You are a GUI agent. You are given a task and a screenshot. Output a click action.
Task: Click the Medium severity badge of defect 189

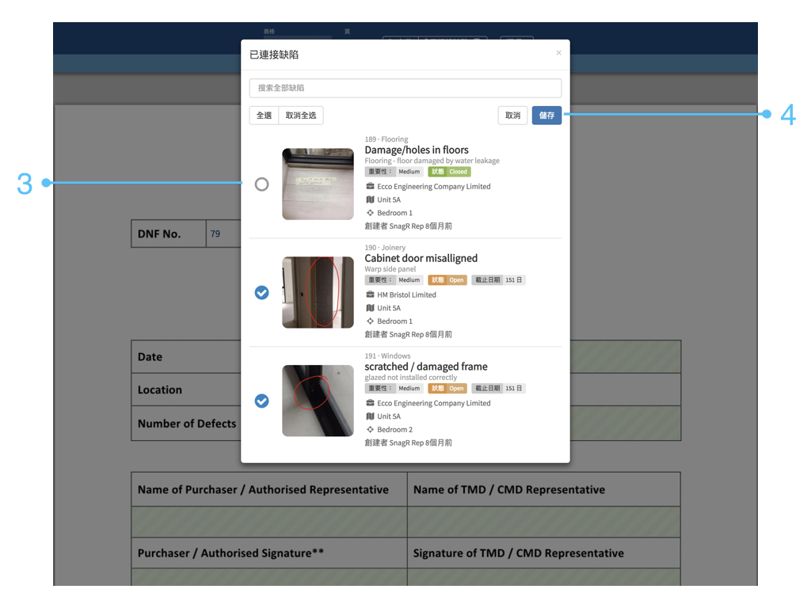click(394, 172)
